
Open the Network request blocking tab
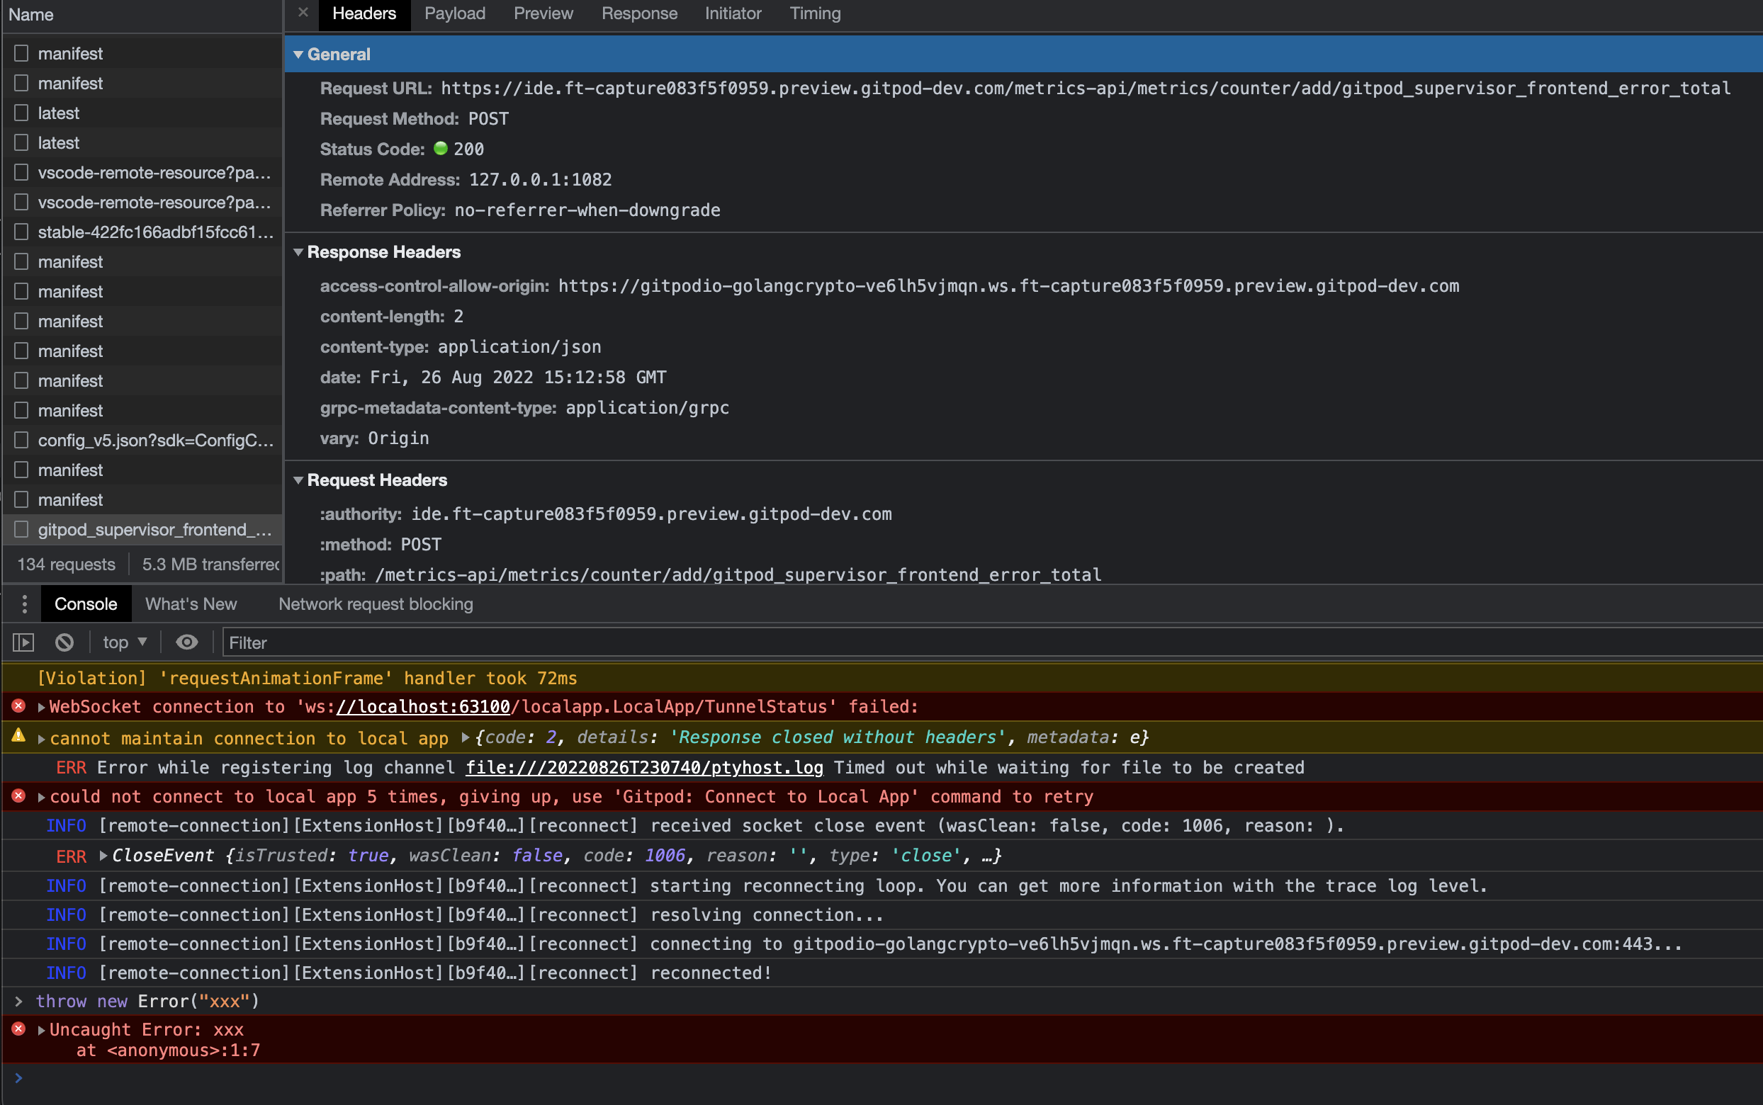(376, 604)
